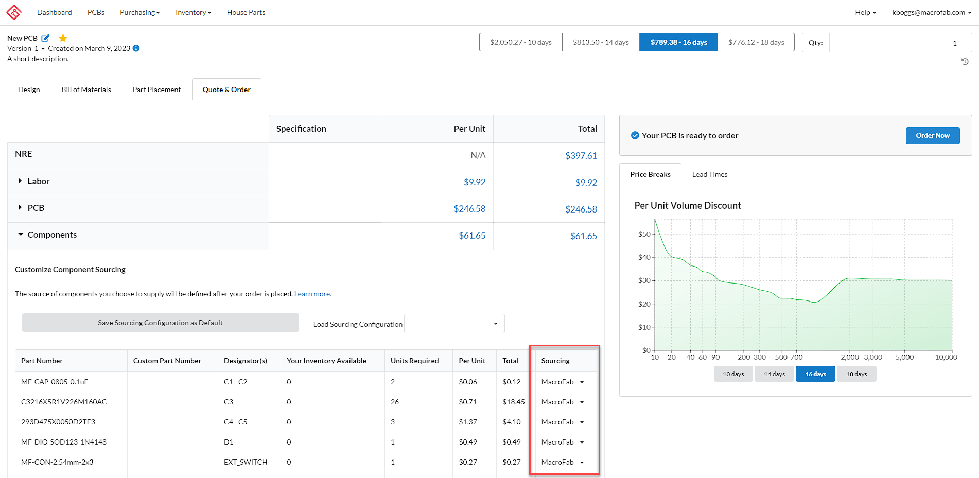Open the Dashboard page
This screenshot has width=979, height=478.
click(55, 12)
